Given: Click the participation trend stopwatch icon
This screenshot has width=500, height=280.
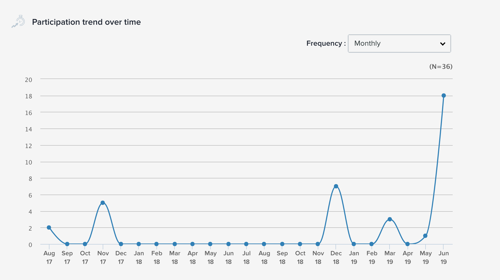Looking at the screenshot, I should 19,21.
